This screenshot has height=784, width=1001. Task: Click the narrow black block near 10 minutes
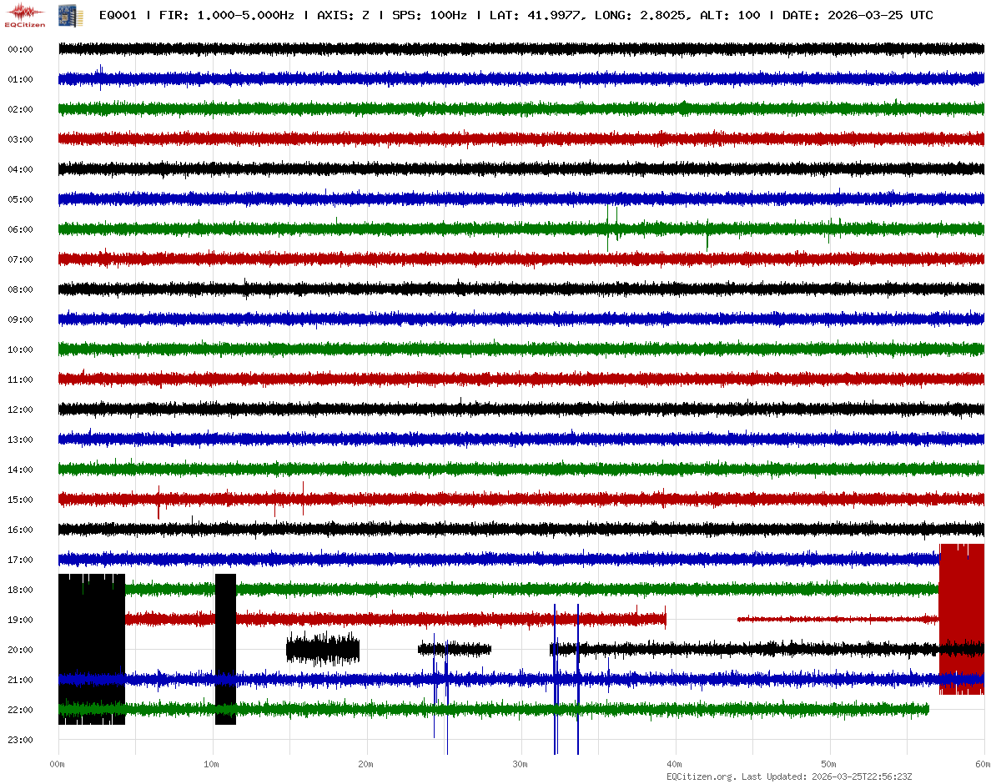coord(225,649)
